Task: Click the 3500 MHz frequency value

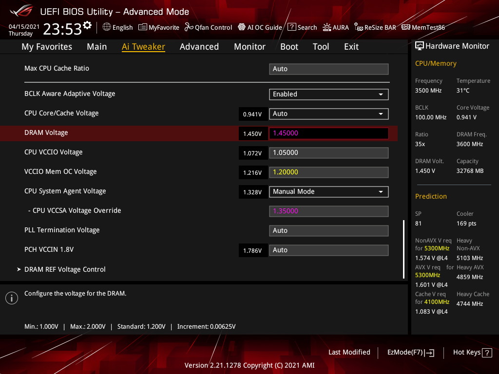Action: click(428, 90)
